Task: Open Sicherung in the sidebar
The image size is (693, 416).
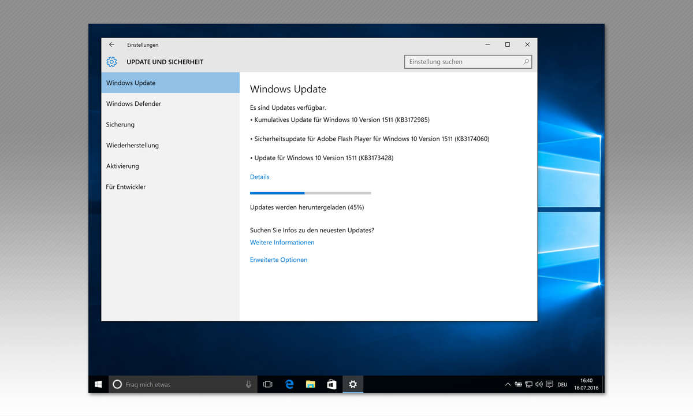Action: (170, 124)
